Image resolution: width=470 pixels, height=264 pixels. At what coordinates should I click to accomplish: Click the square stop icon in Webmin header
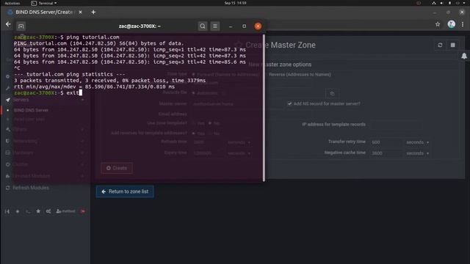click(452, 45)
